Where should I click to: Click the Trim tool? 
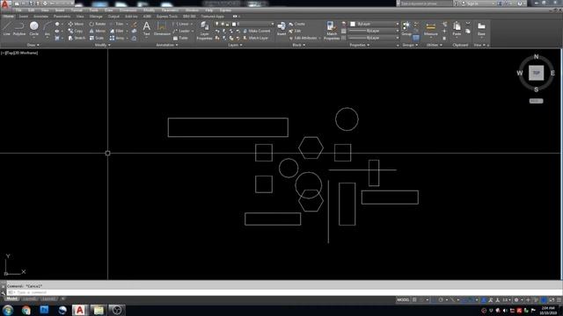click(x=117, y=24)
